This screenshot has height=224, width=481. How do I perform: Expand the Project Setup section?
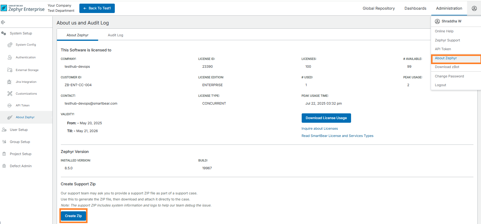20,154
